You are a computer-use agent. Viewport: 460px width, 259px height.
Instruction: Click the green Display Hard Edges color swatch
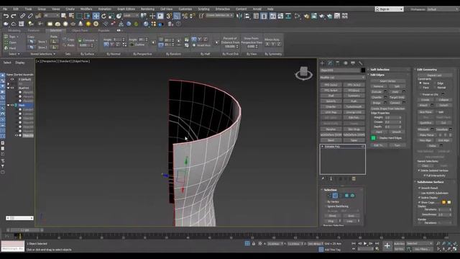tap(373, 137)
